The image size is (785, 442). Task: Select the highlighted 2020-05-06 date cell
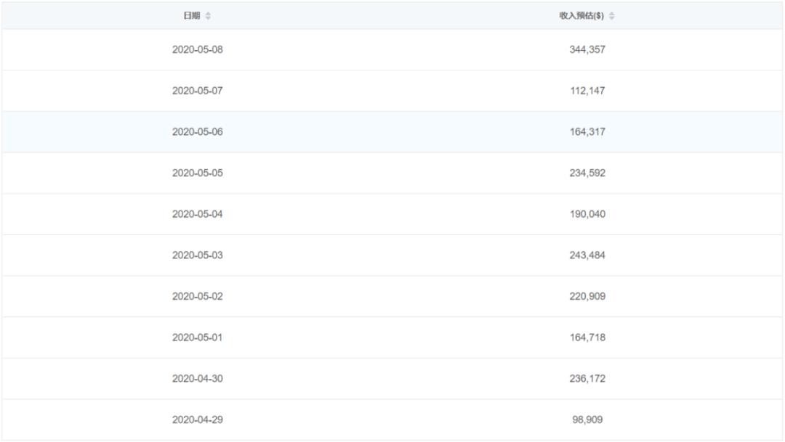[197, 132]
